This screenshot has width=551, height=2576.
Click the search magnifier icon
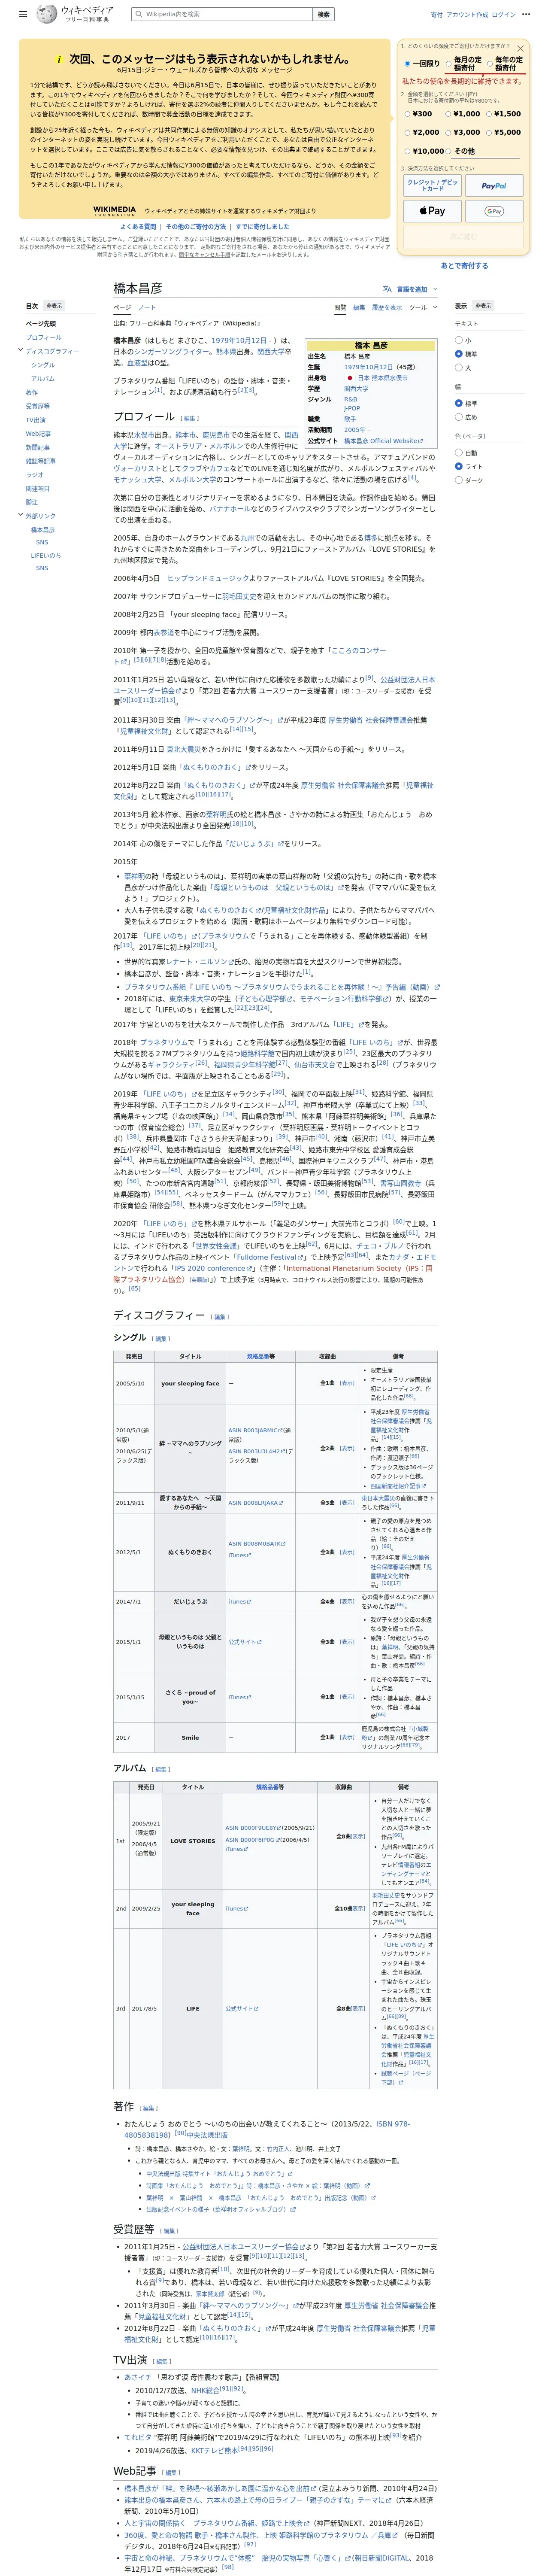pyautogui.click(x=138, y=14)
